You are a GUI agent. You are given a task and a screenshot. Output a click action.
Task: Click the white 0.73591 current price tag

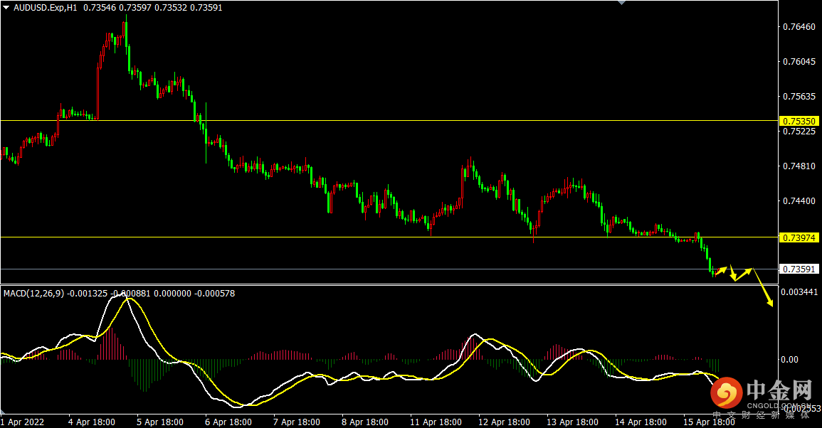coord(799,269)
